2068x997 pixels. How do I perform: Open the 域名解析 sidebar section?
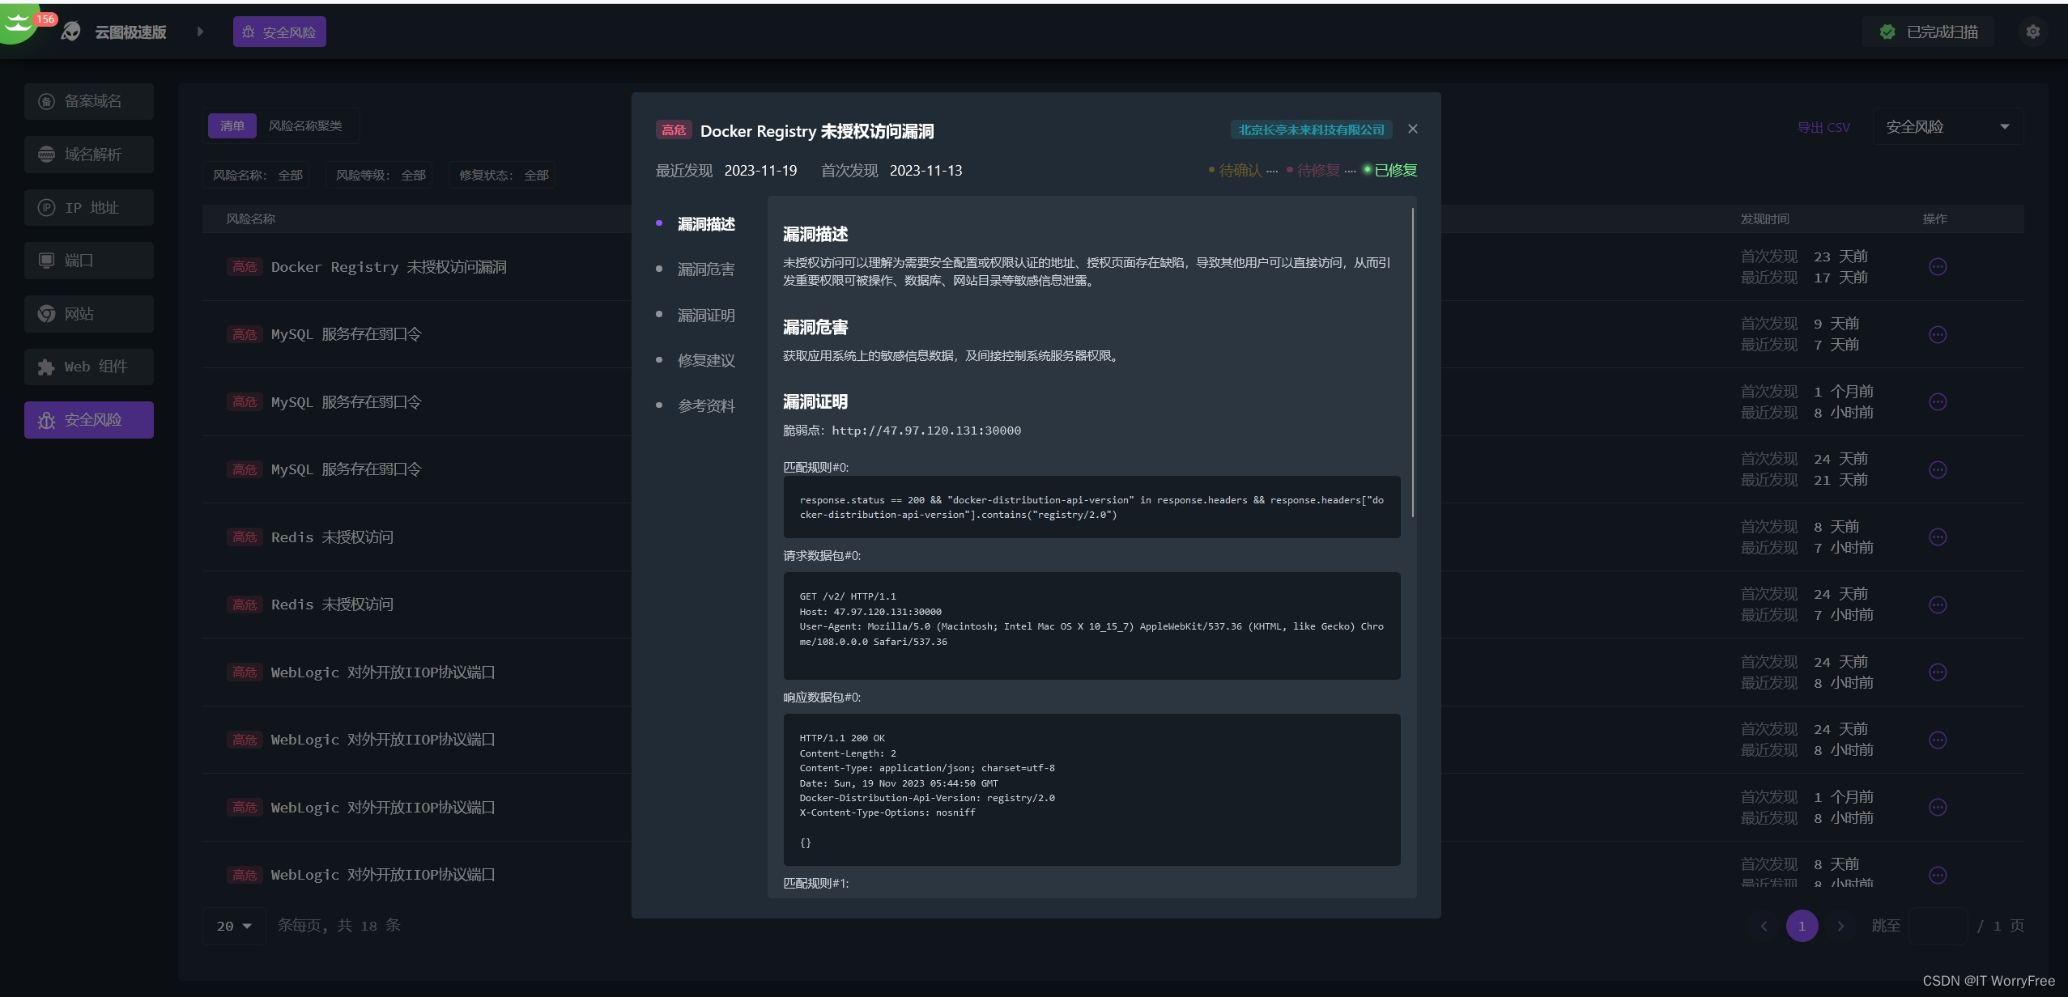tap(89, 155)
